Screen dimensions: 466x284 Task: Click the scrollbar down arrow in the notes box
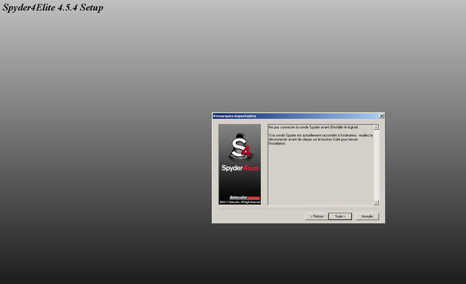(x=376, y=202)
